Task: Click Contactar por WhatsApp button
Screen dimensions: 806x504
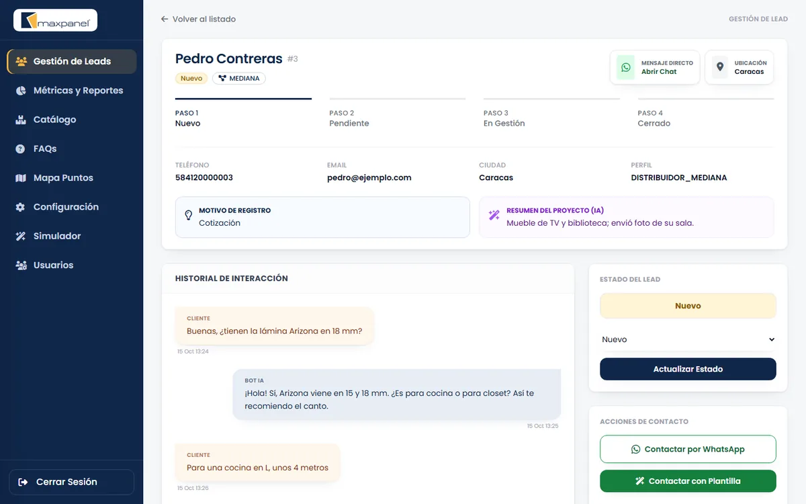Action: [688, 449]
